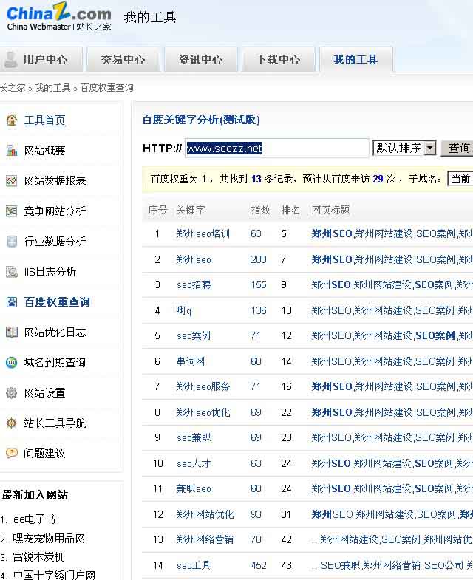Click the keyword seo招聘
473x580 pixels.
click(194, 284)
